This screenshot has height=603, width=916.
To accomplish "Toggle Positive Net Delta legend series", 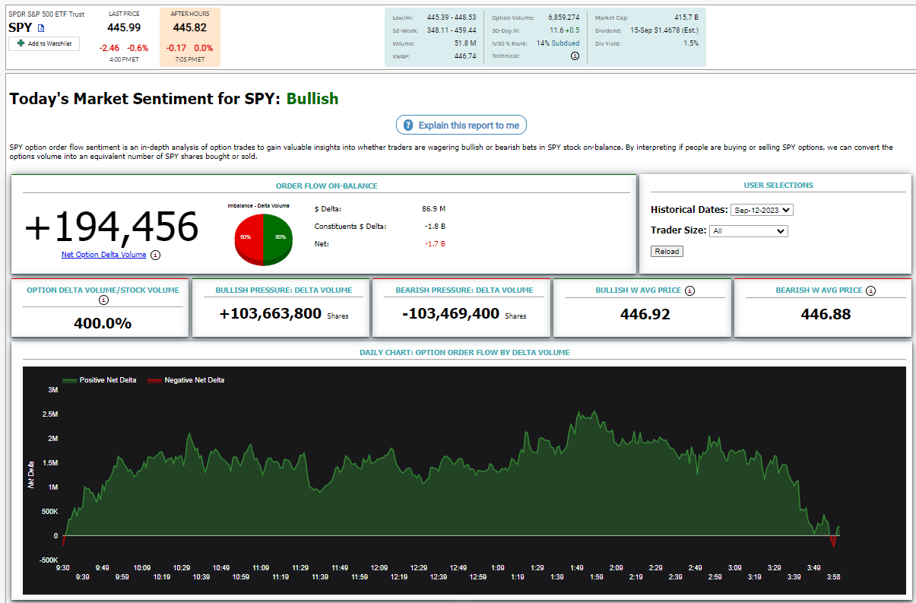I will click(100, 379).
